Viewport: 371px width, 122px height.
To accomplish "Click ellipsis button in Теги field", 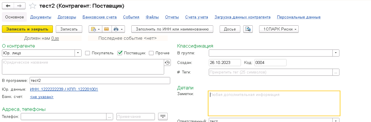I will coord(336,72).
